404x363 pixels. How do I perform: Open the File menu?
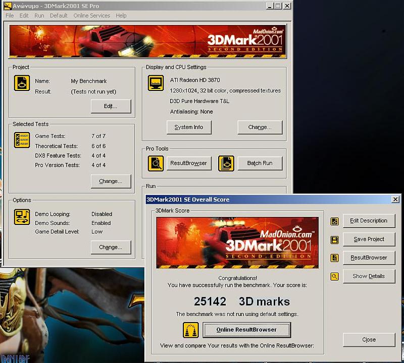pos(10,16)
